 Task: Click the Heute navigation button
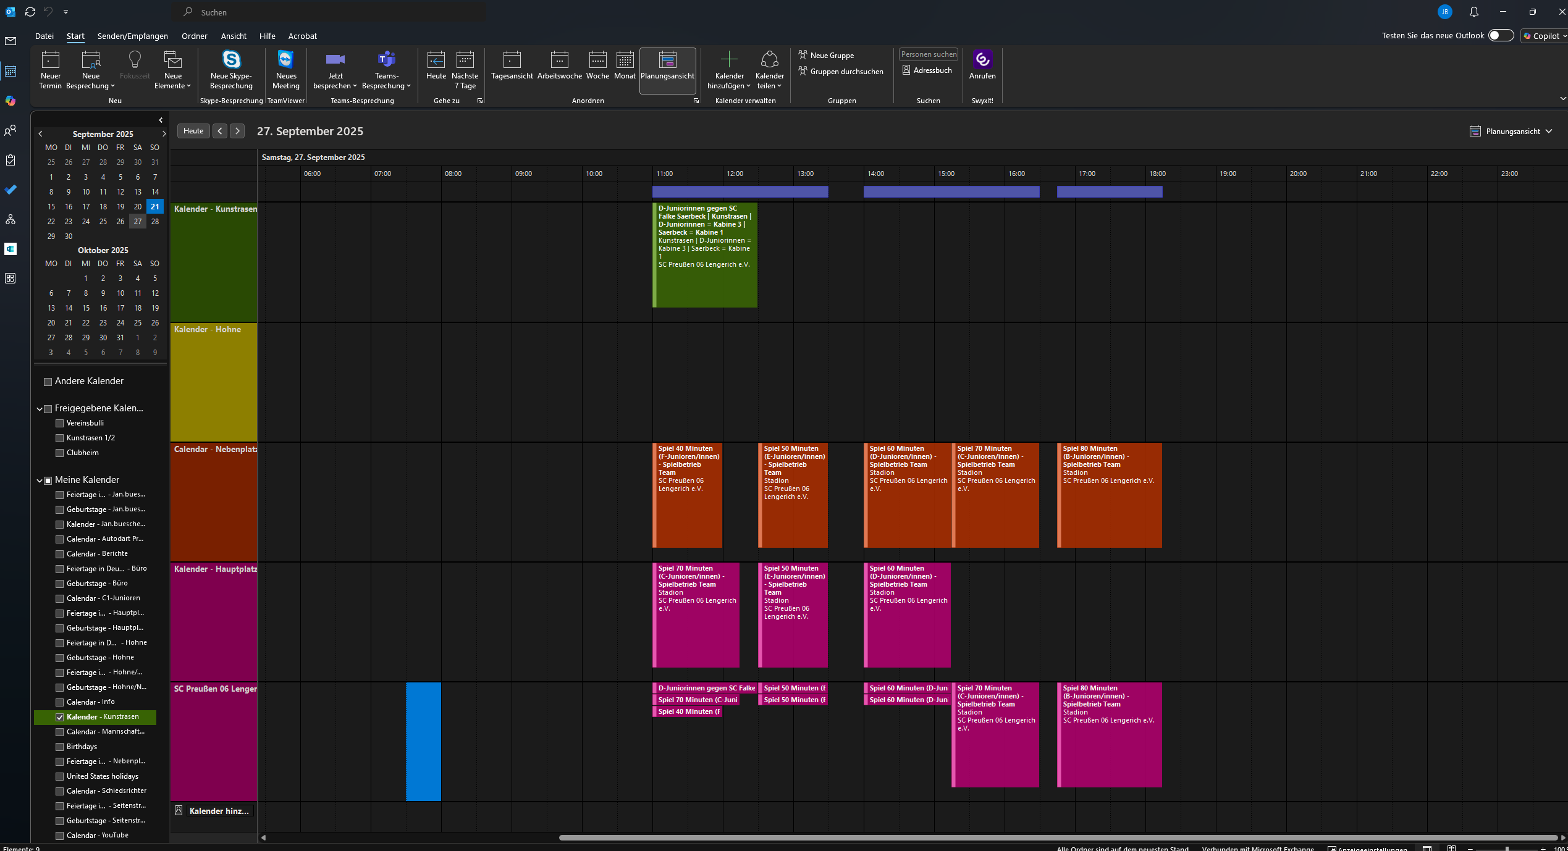pyautogui.click(x=193, y=131)
